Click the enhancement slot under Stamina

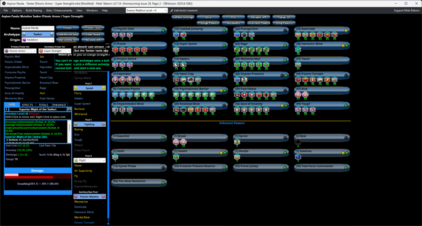point(298,157)
